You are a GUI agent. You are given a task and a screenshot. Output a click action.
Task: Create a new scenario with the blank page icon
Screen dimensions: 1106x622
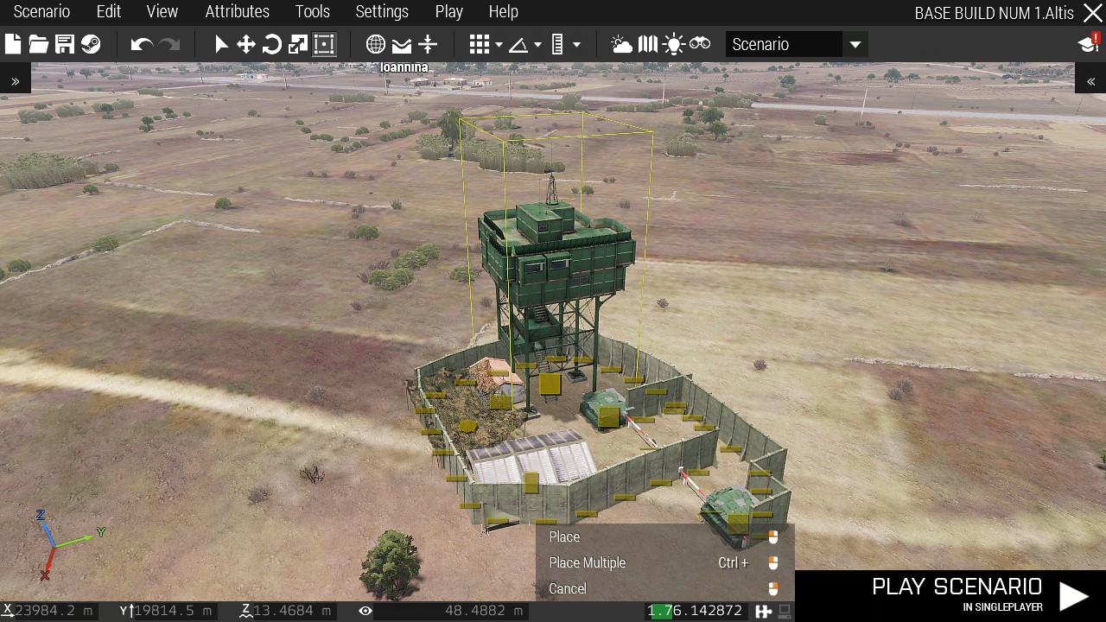13,45
